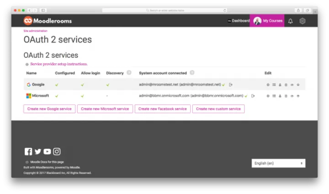Viewport: 329px width, 194px height.
Task: Click Microsoft Allow login checkmark
Action: coord(82,96)
